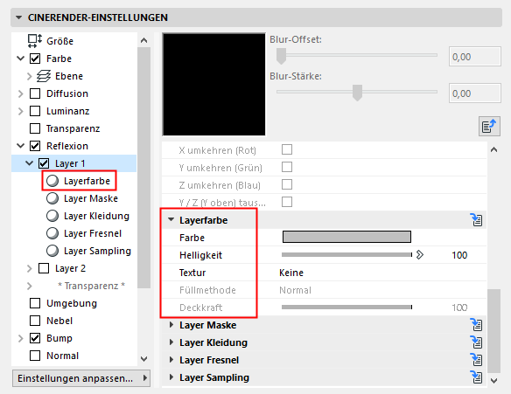Select the Layer Sampling sphere icon
The width and height of the screenshot is (511, 394).
coord(52,251)
